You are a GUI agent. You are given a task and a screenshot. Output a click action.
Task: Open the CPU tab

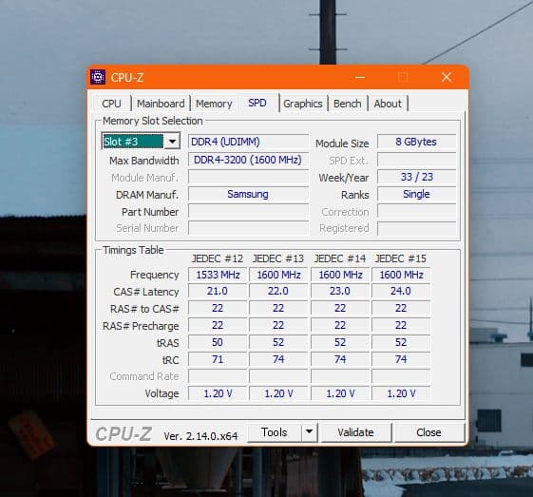click(112, 104)
